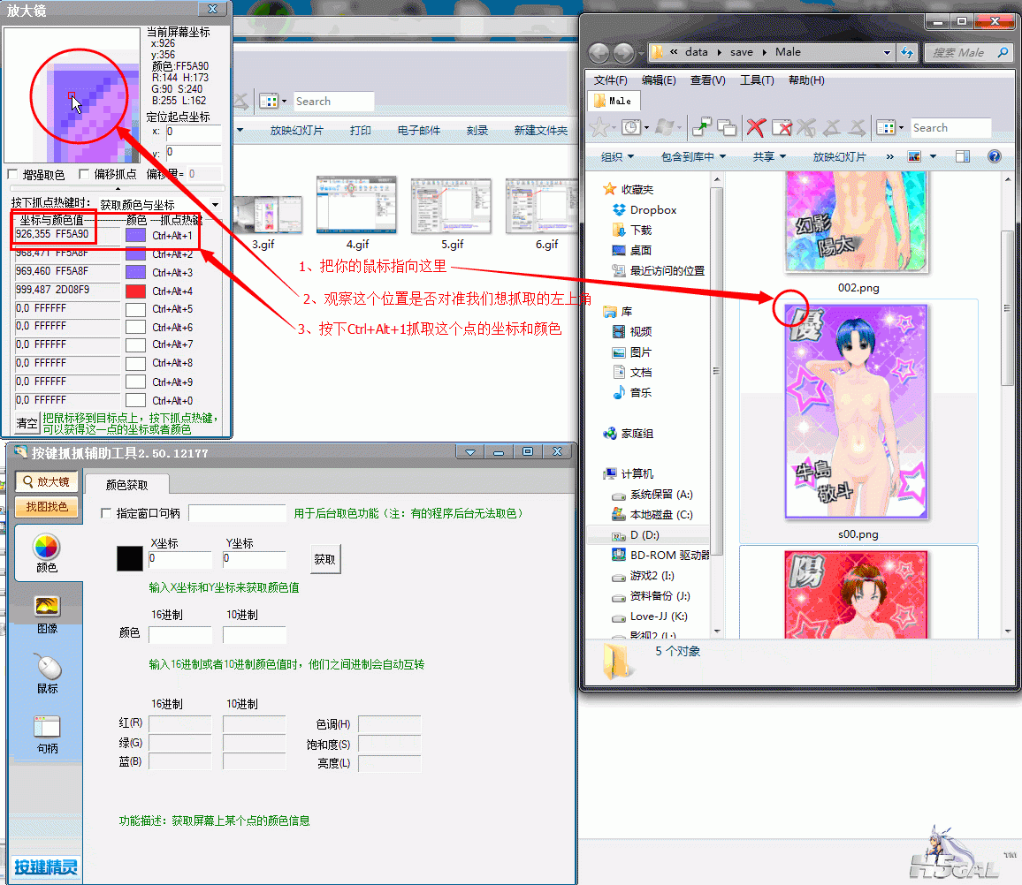Open the 放大镜 magnifier tool button
1022x885 pixels.
click(46, 482)
